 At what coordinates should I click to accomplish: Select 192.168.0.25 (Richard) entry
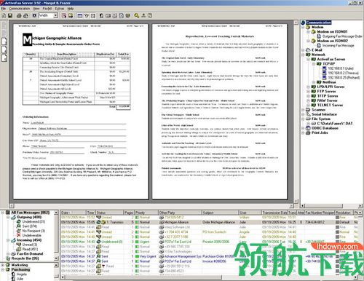coord(344,78)
